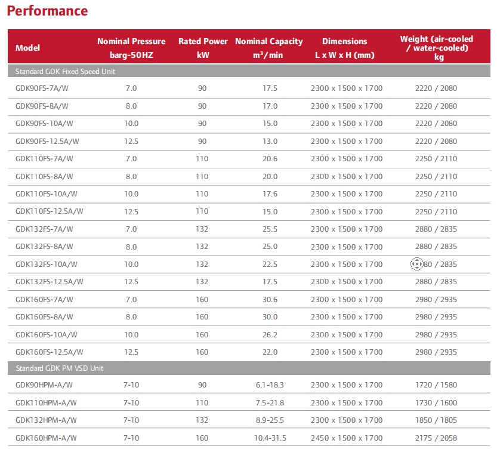The width and height of the screenshot is (497, 449).
Task: Click model GDK110FS-10A/W
Action: 47,194
